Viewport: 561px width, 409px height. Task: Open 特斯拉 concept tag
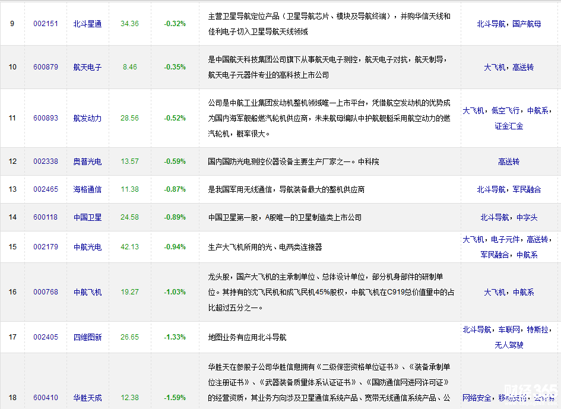point(538,329)
